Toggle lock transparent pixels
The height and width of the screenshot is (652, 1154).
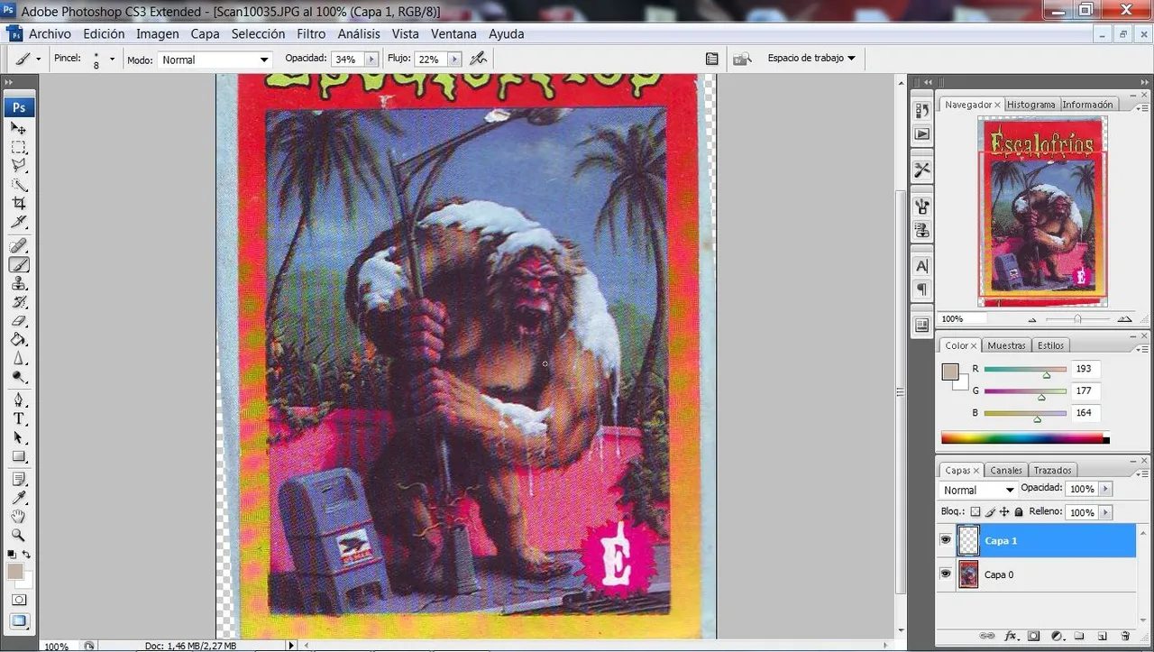click(x=975, y=511)
